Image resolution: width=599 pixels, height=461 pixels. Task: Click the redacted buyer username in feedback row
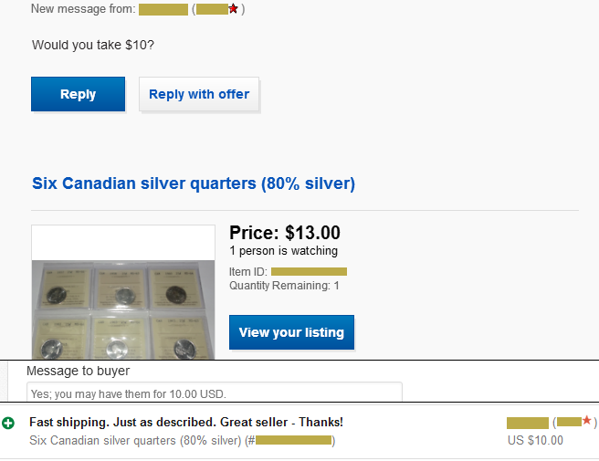click(x=527, y=422)
